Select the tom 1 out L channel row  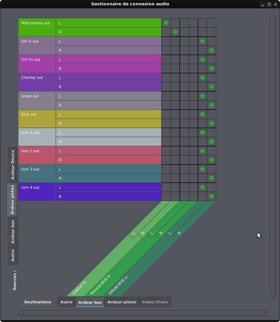pyautogui.click(x=109, y=132)
